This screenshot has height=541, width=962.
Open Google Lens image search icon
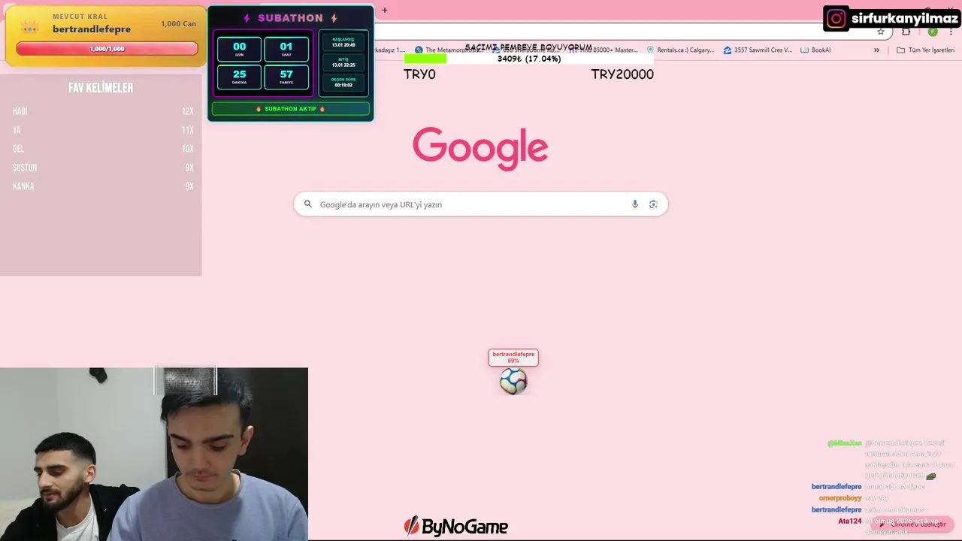[653, 204]
